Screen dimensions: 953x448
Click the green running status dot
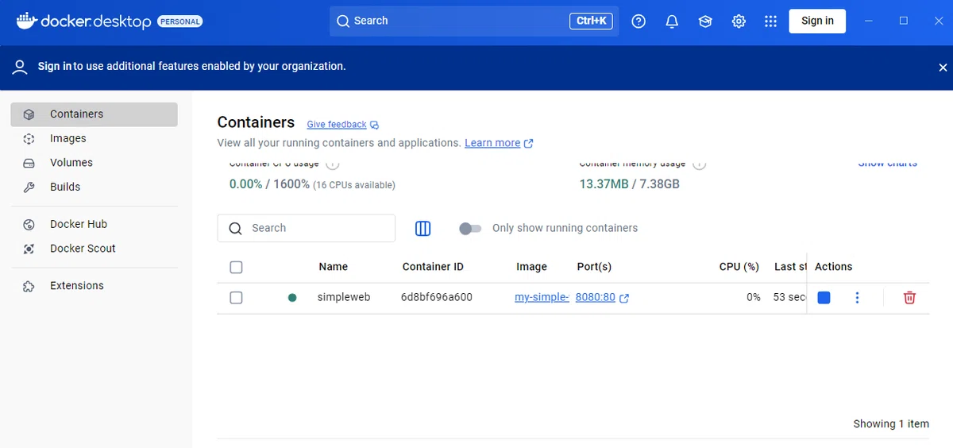[x=292, y=298]
